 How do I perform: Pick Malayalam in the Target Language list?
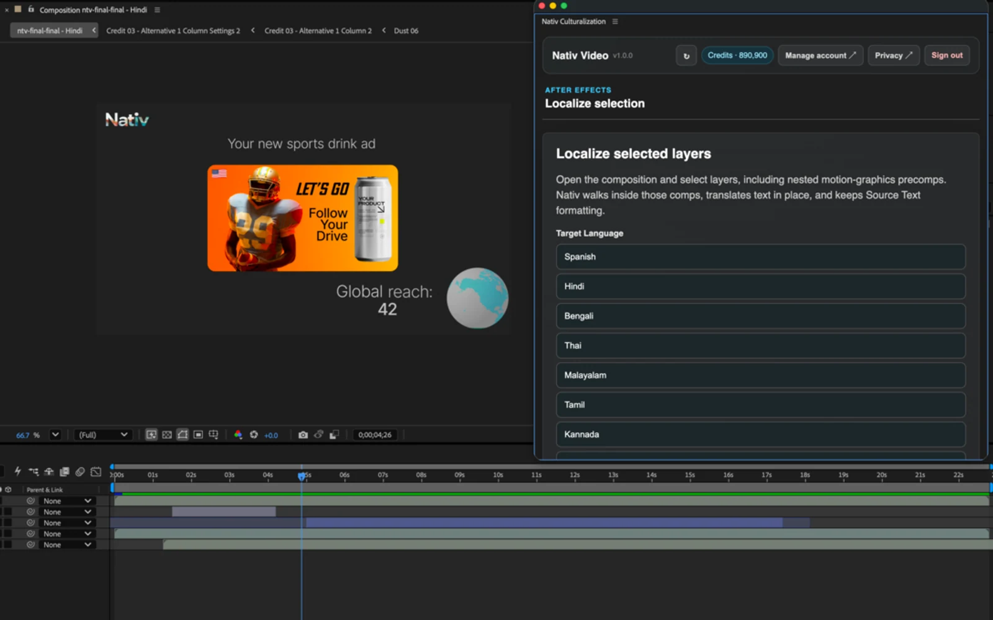pyautogui.click(x=761, y=375)
